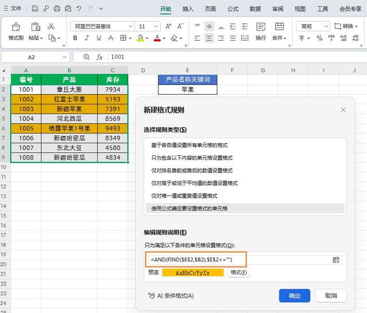Open the font size dropdown showing 11
The width and height of the screenshot is (367, 313).
coord(156,26)
